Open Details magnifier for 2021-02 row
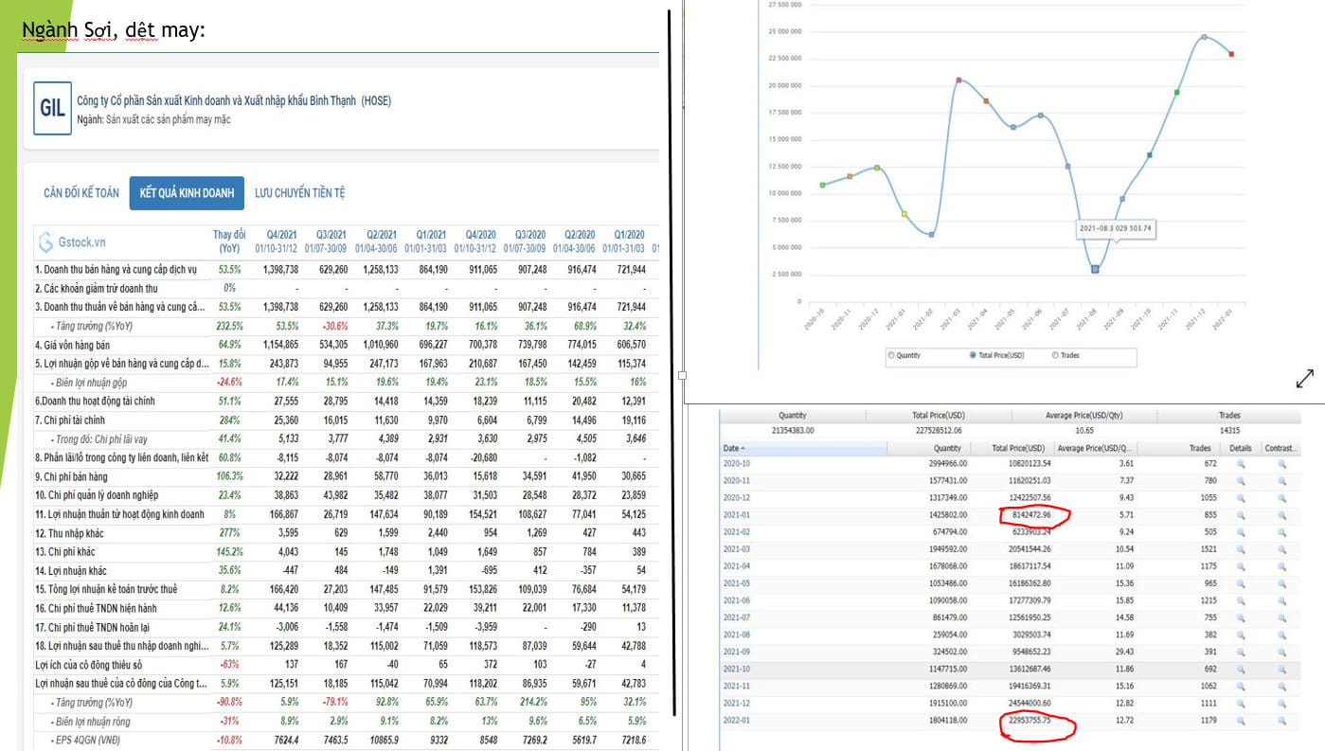Viewport: 1325px width, 751px height. click(x=1241, y=531)
